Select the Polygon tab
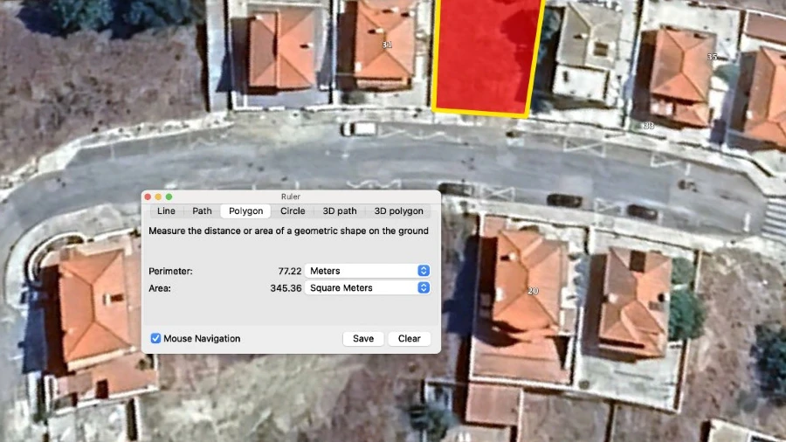786x442 pixels. 245,211
